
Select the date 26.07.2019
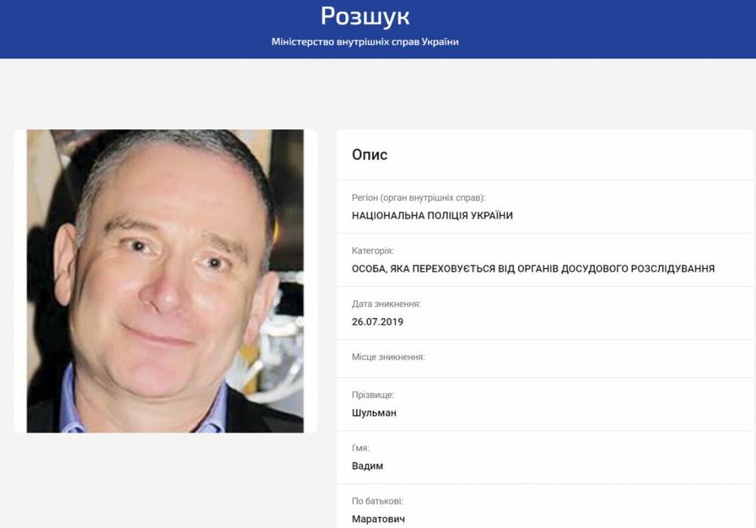(x=377, y=322)
